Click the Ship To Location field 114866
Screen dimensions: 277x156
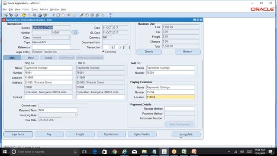point(48,78)
